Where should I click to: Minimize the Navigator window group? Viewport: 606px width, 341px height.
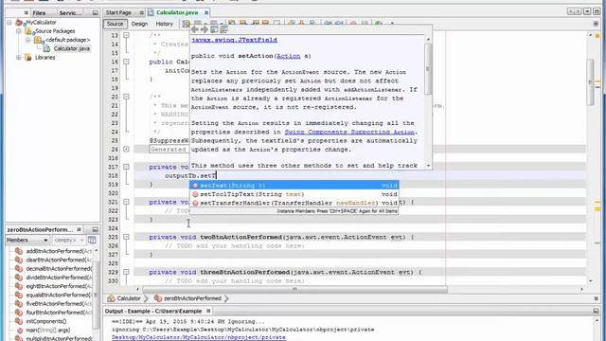pos(95,229)
